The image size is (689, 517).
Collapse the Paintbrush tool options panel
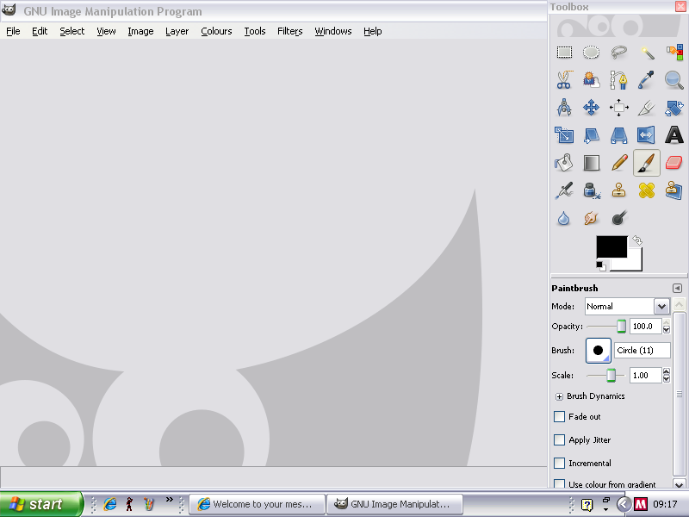[x=677, y=288]
